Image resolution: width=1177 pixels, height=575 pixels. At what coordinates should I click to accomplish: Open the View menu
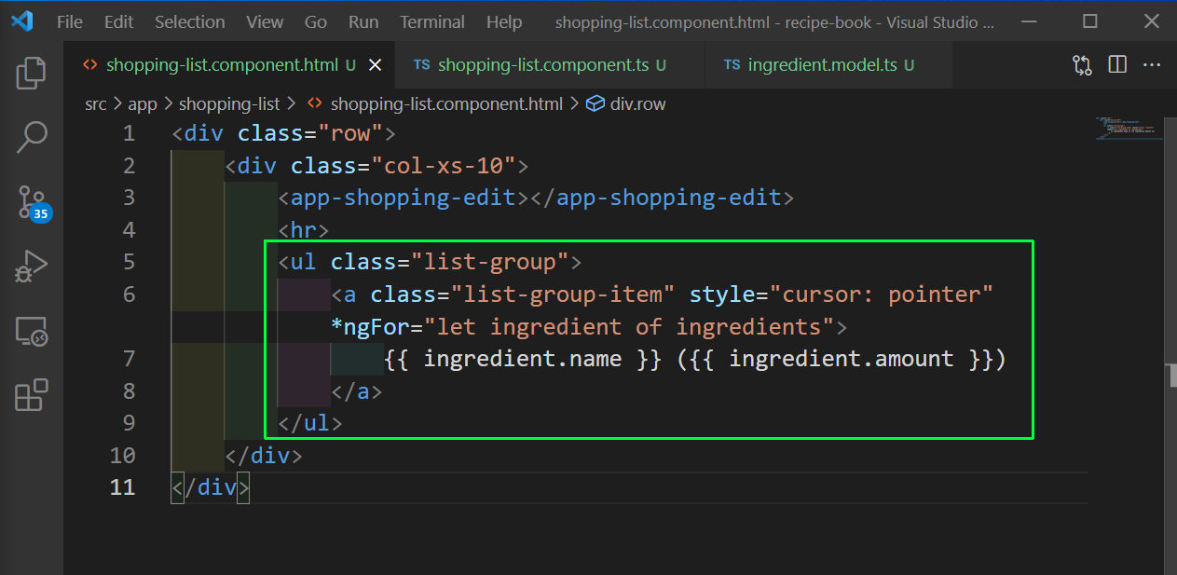(266, 21)
